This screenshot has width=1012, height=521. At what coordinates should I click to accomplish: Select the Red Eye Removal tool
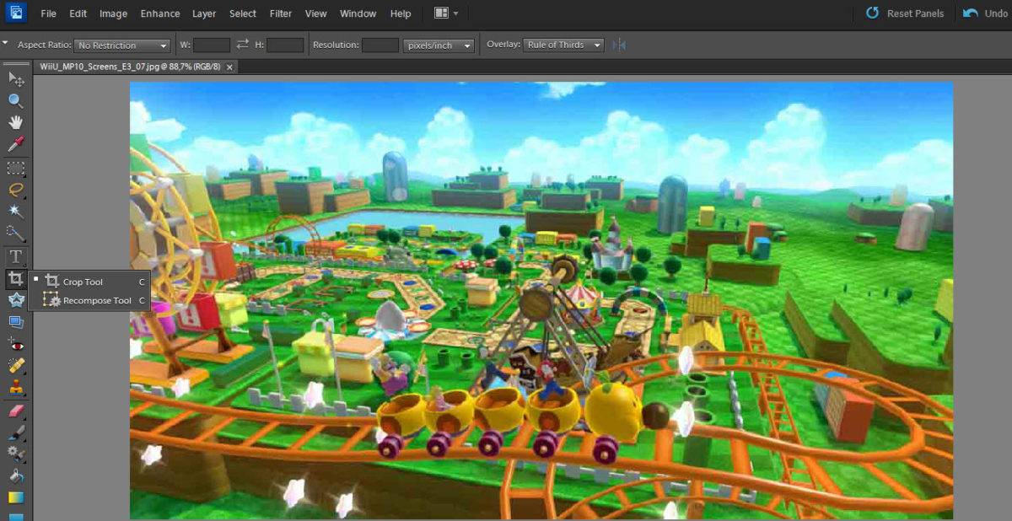point(16,343)
